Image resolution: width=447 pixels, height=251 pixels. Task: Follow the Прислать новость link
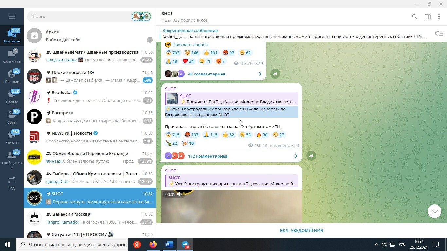[x=191, y=45]
